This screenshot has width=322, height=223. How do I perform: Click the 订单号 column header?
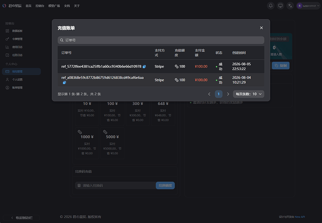pyautogui.click(x=66, y=53)
